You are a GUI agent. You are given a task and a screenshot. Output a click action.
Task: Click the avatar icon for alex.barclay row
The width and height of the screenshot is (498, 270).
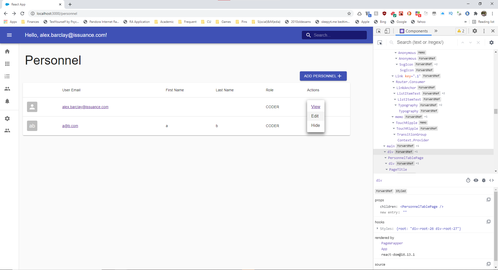pyautogui.click(x=32, y=107)
